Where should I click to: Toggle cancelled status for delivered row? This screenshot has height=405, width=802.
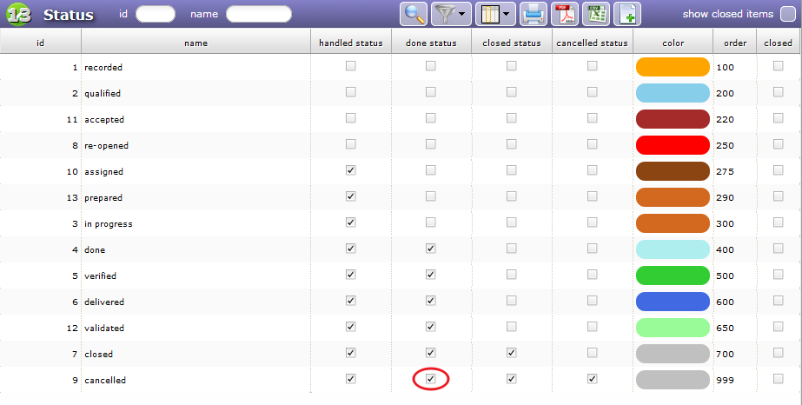click(593, 301)
